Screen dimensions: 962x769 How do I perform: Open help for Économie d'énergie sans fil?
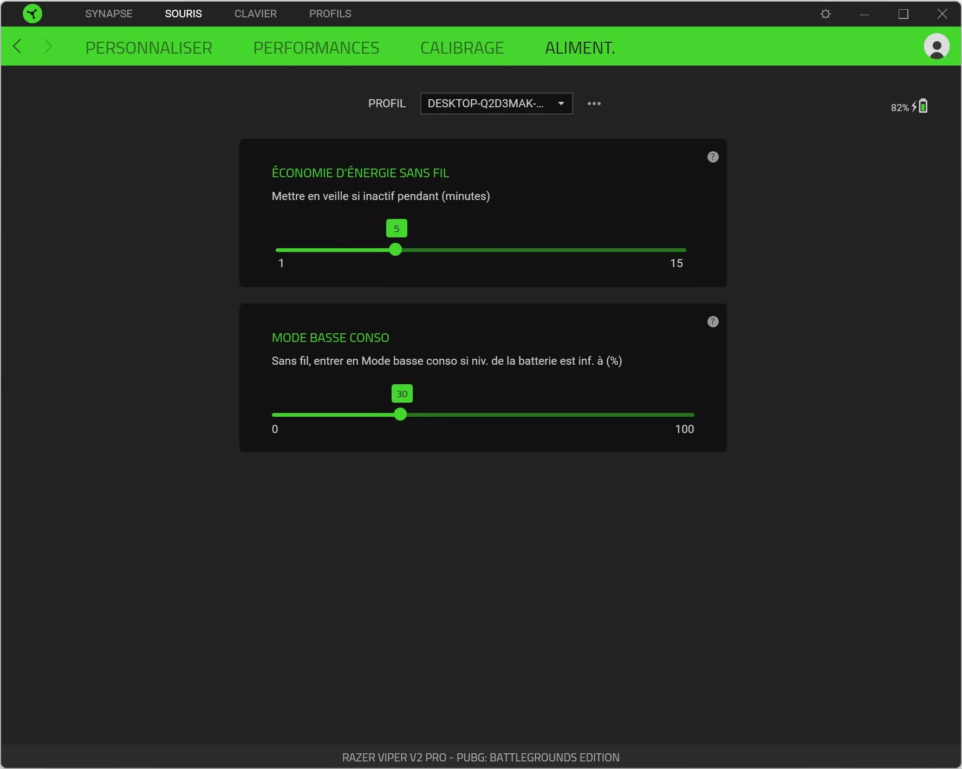[713, 157]
